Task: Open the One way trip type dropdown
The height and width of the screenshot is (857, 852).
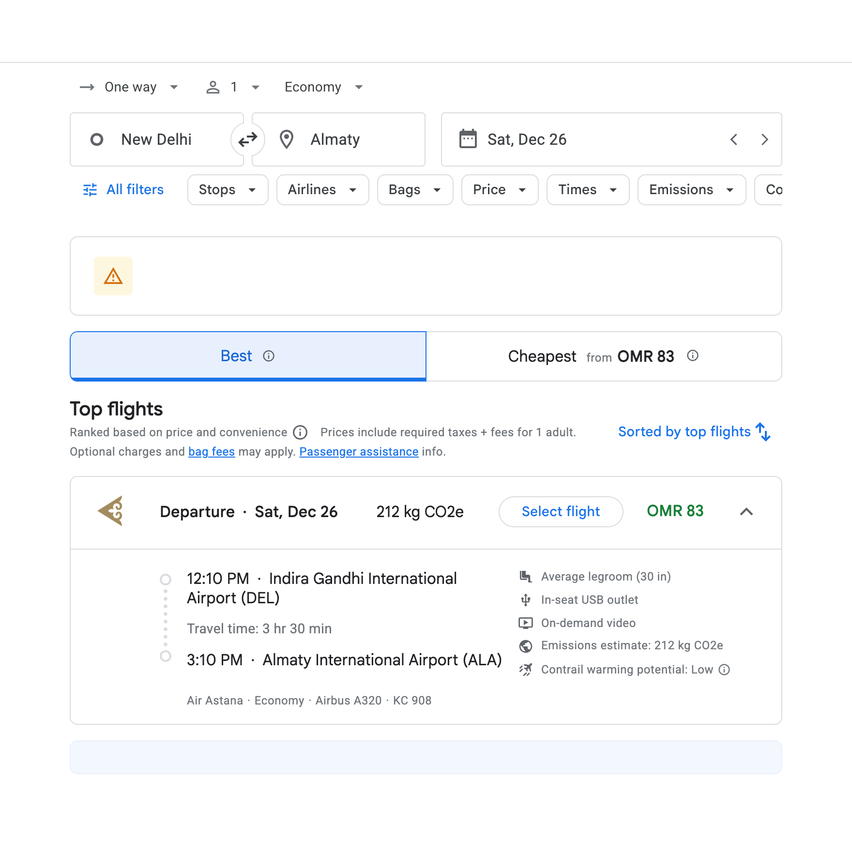Action: point(130,87)
